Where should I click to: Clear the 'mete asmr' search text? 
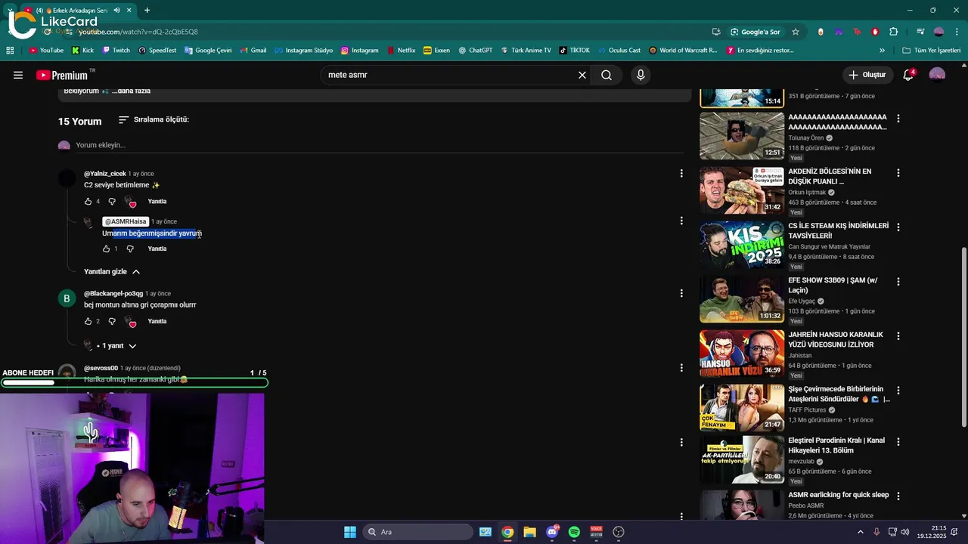tap(582, 75)
